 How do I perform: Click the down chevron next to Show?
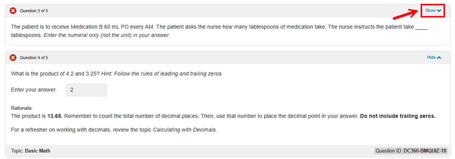pyautogui.click(x=439, y=11)
